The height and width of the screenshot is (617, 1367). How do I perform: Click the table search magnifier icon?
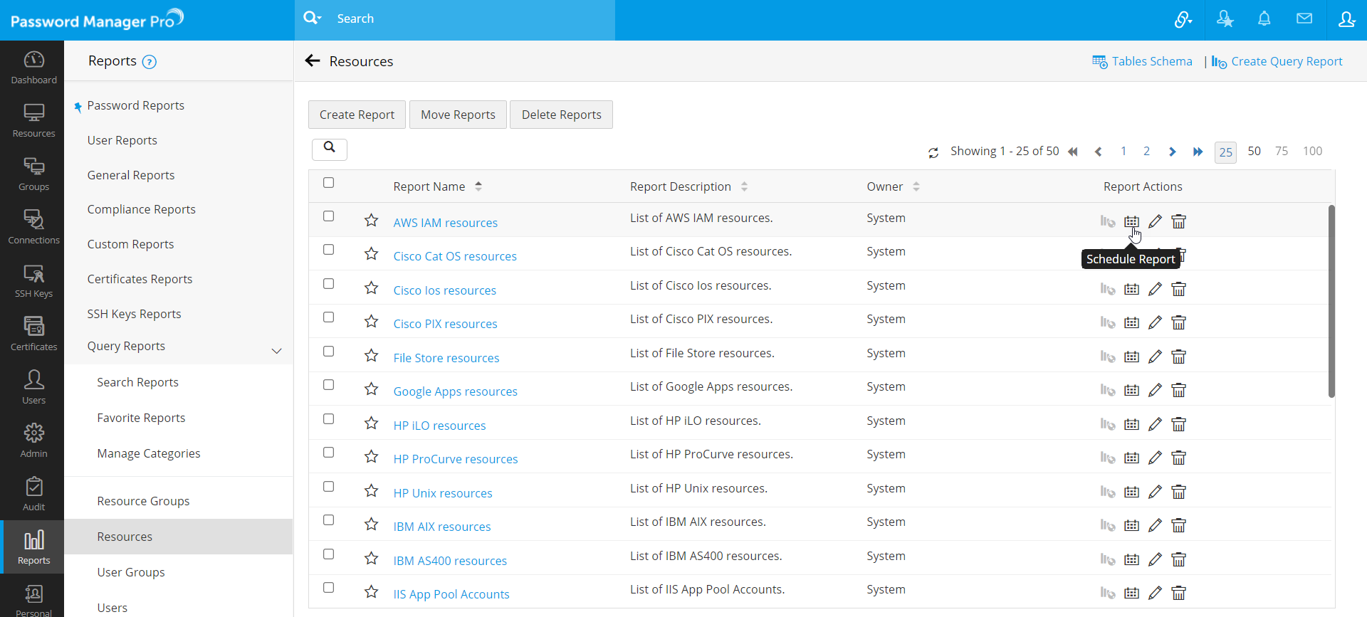[x=329, y=148]
